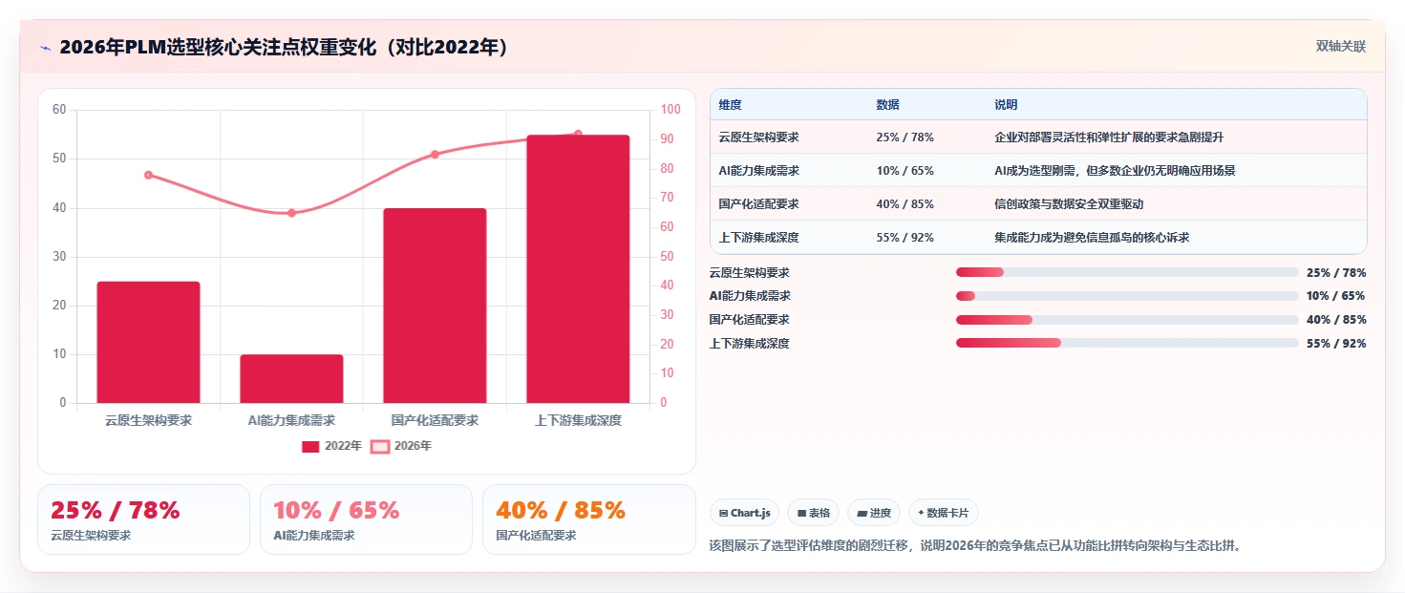Click the 上下游集成深度 progress bar

tap(1127, 343)
